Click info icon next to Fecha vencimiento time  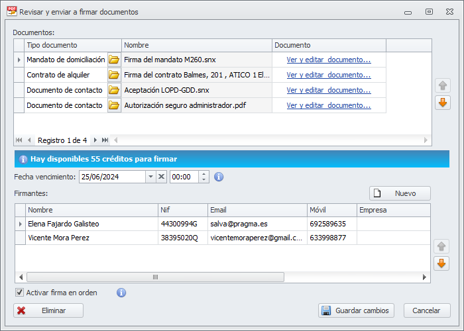click(219, 177)
